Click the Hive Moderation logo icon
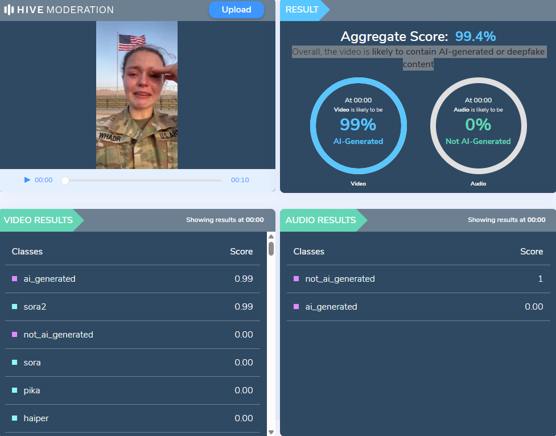 pyautogui.click(x=9, y=10)
